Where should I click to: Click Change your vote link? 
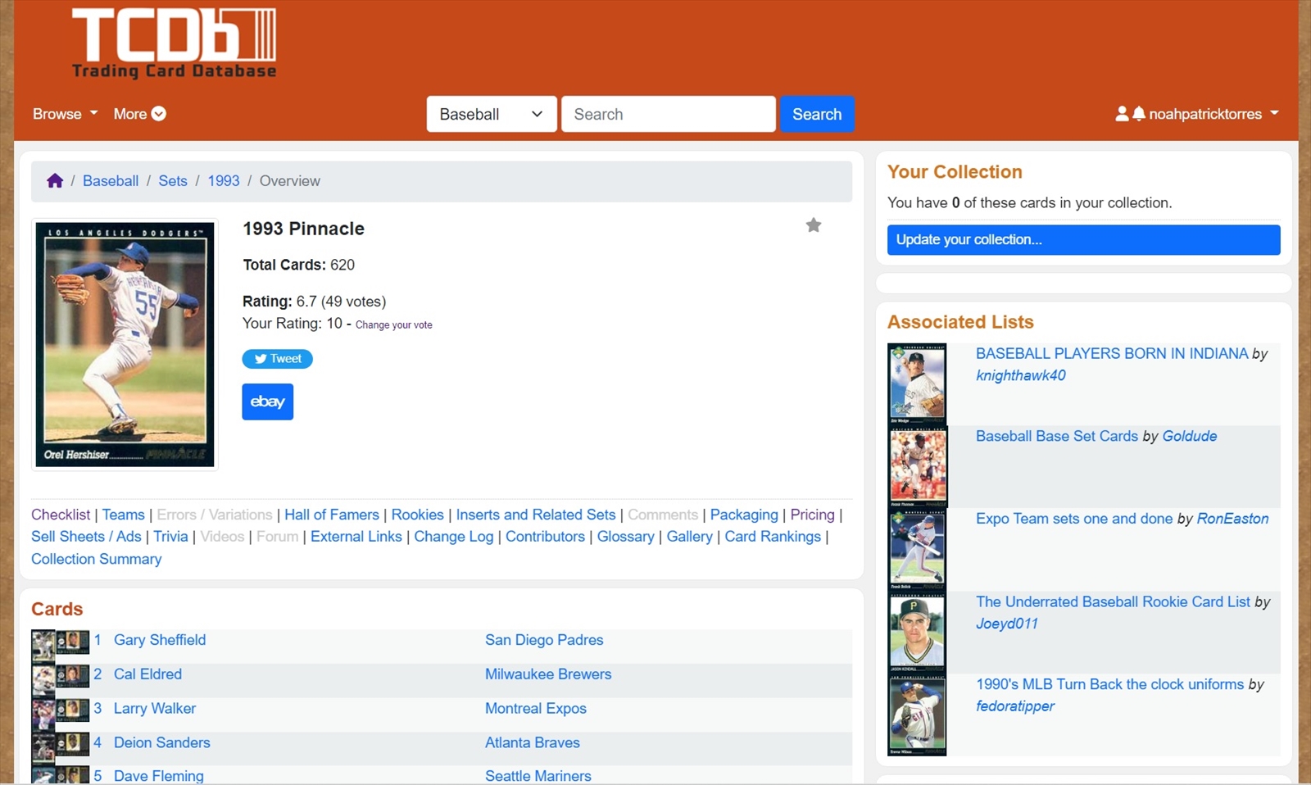[x=393, y=325]
